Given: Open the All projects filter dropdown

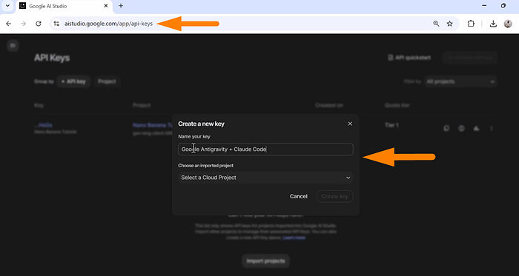Looking at the screenshot, I should [460, 81].
